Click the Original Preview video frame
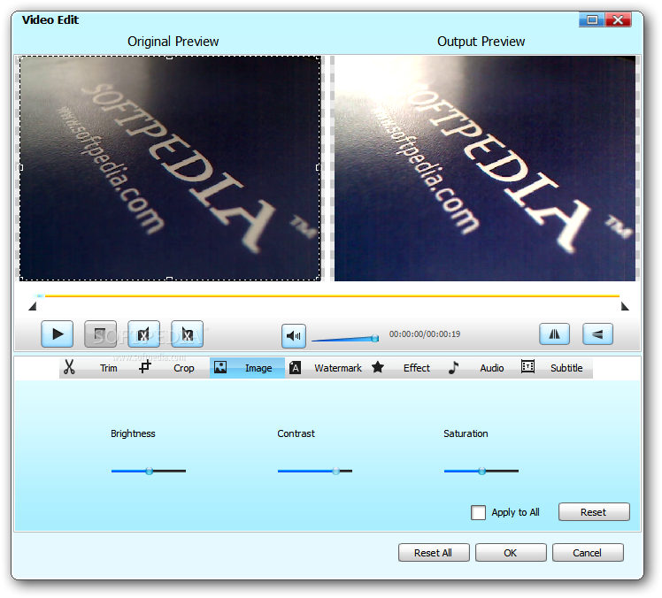This screenshot has width=662, height=598. [x=170, y=168]
